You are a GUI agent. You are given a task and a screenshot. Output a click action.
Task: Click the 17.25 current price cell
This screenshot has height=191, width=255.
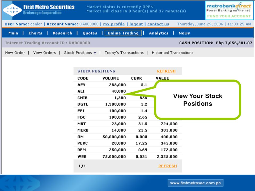(x=142, y=143)
